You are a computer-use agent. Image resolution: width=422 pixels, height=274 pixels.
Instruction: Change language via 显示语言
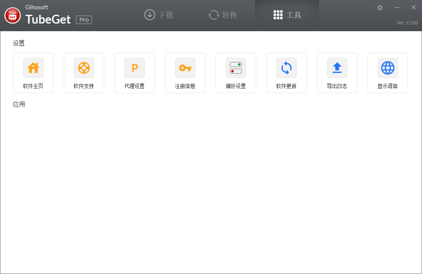pyautogui.click(x=387, y=73)
